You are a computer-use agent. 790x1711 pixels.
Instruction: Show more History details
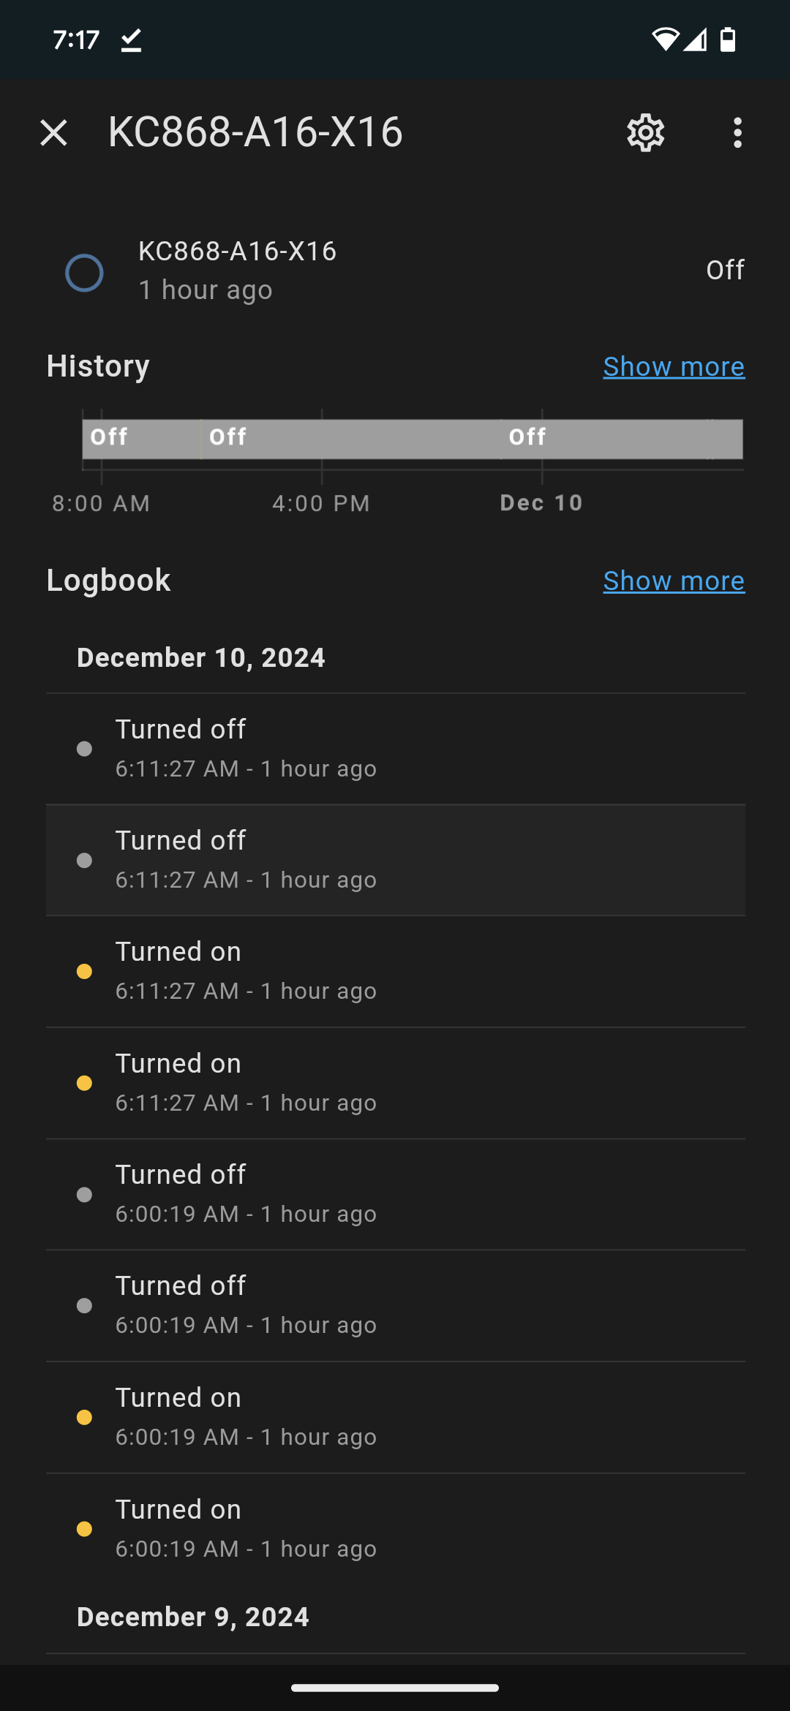point(673,366)
